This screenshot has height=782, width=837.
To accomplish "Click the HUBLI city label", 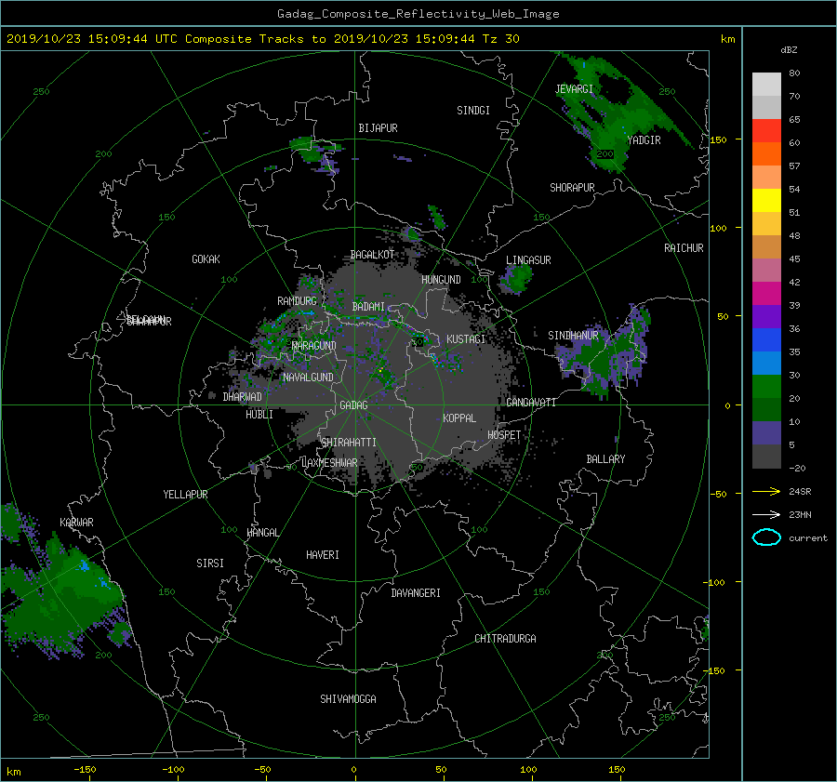I will tap(259, 415).
